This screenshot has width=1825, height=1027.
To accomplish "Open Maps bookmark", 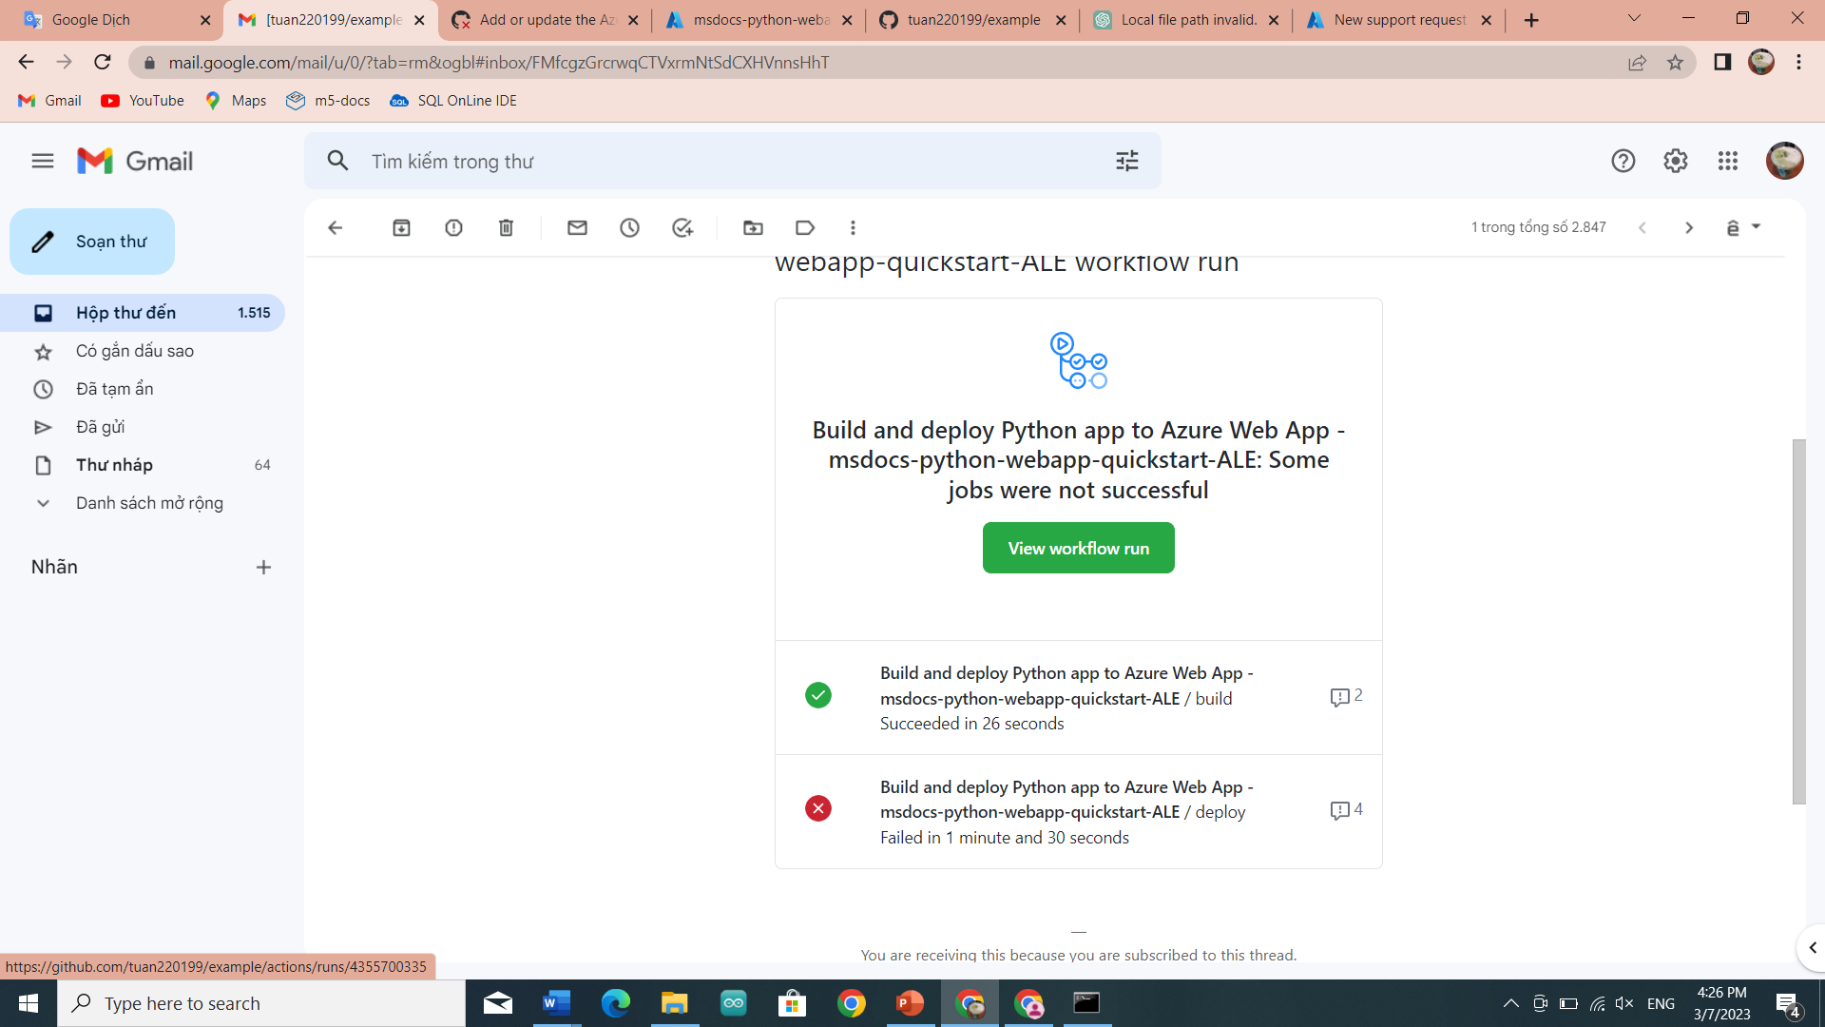I will tap(236, 101).
